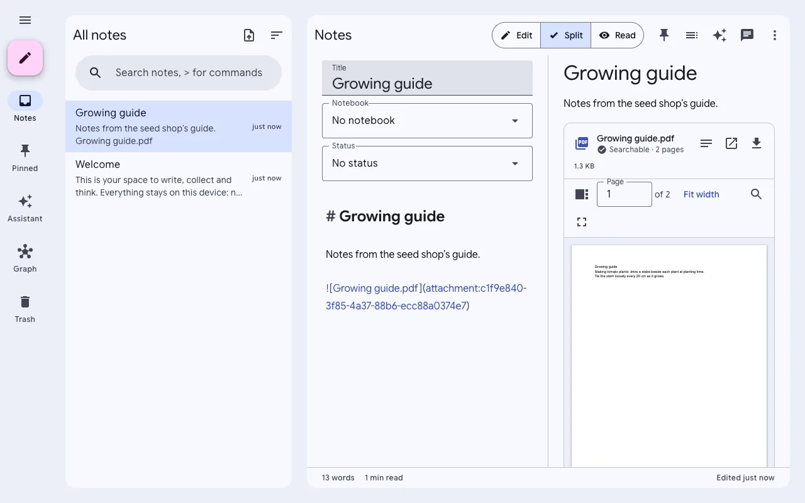Click the '13 words' status entry
805x503 pixels.
tap(338, 478)
